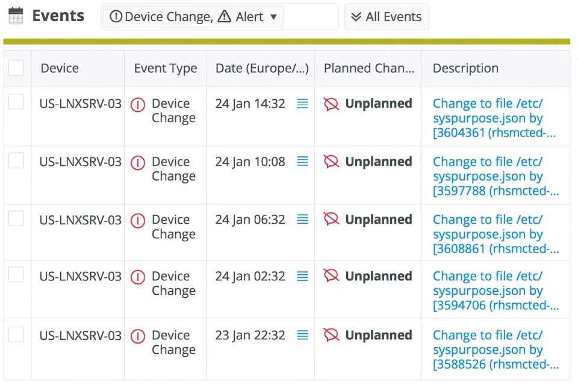Select checkbox for the 24 Jan 06:32 event

point(16,218)
